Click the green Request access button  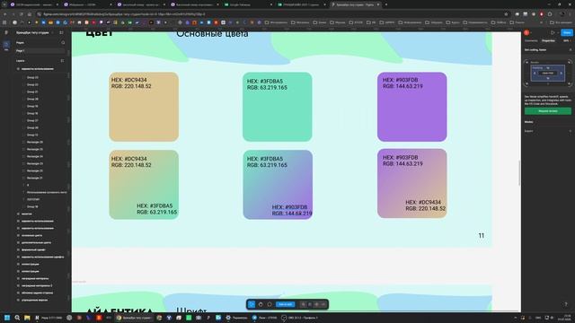[x=548, y=111]
